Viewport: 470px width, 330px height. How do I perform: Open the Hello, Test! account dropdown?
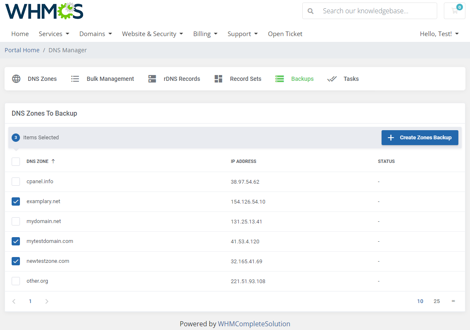439,34
